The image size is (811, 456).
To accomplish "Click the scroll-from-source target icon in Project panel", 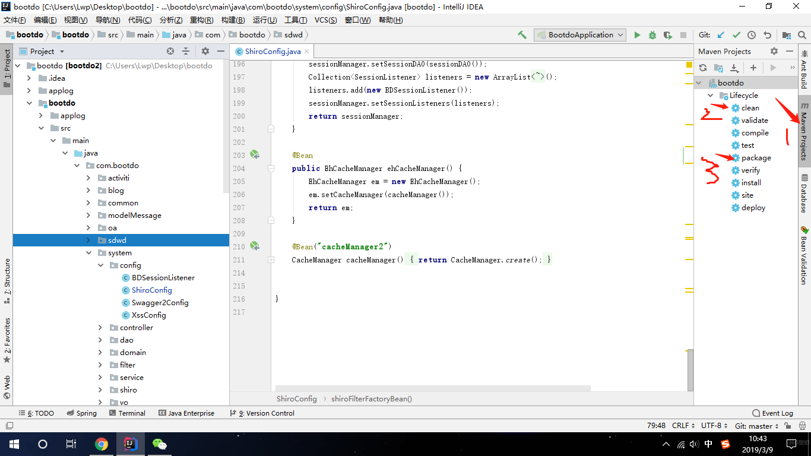I will [x=170, y=51].
